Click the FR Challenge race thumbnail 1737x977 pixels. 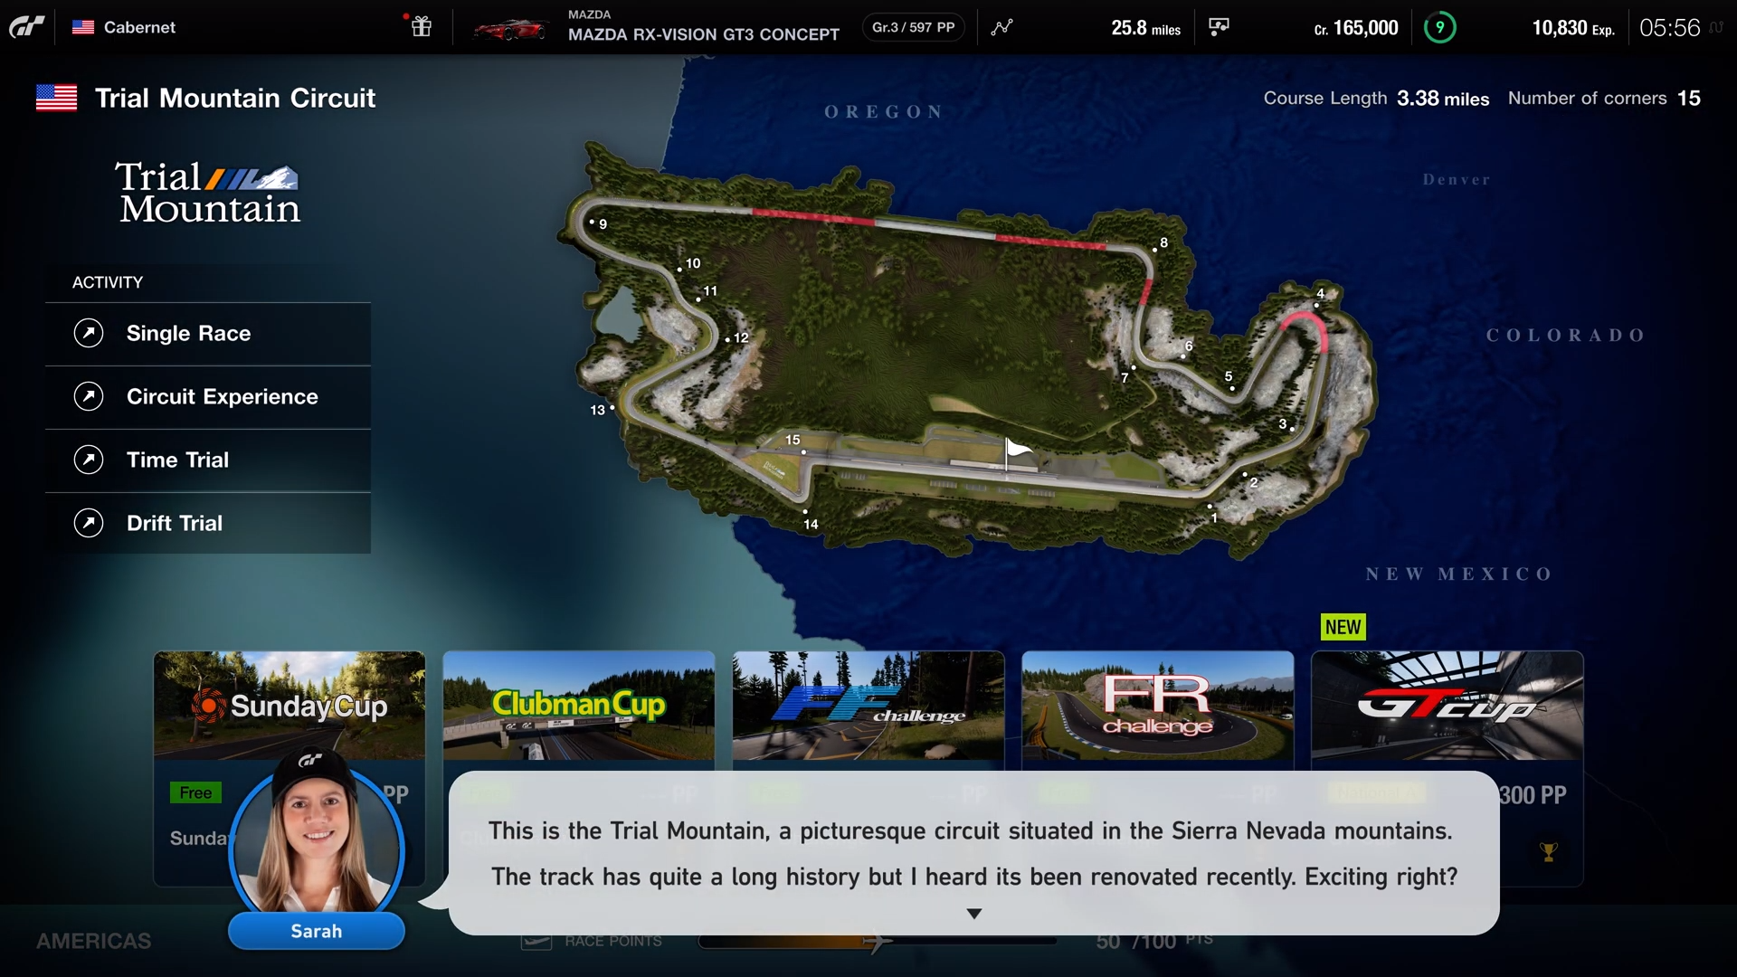click(1157, 704)
